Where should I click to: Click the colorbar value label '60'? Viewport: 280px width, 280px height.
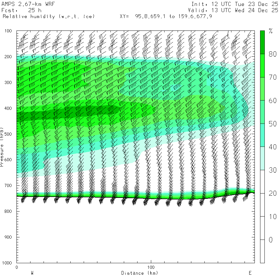point(273,100)
